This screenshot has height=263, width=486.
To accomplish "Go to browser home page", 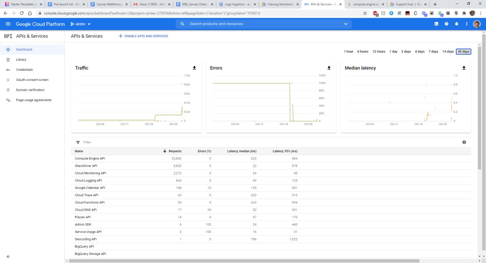I will point(30,13).
